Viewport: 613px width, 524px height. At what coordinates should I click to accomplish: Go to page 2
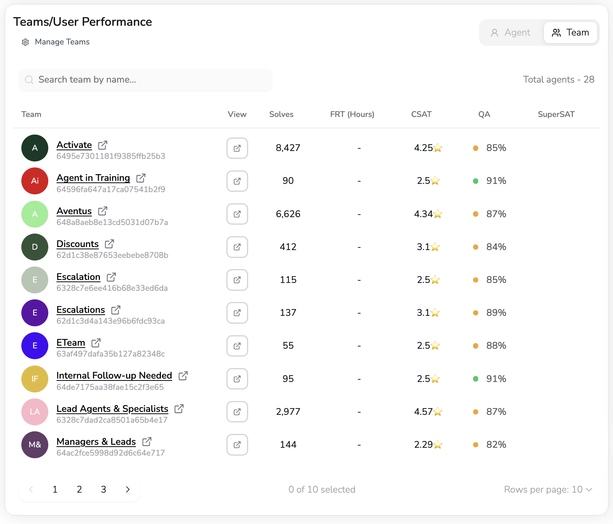coord(79,490)
